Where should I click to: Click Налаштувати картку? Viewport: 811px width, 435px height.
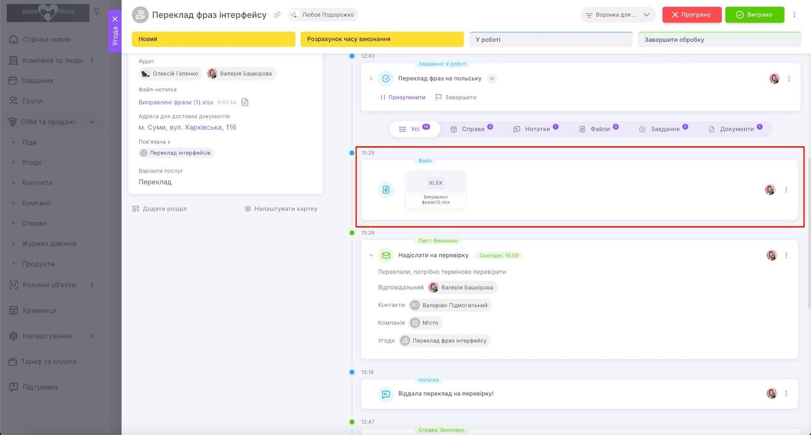pos(281,209)
